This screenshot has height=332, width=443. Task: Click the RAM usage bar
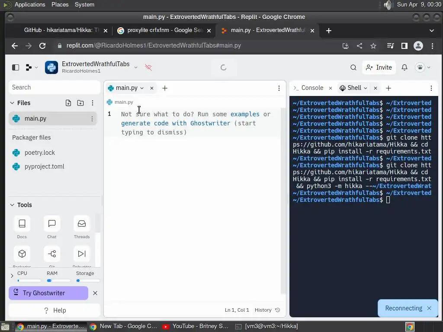58,281
